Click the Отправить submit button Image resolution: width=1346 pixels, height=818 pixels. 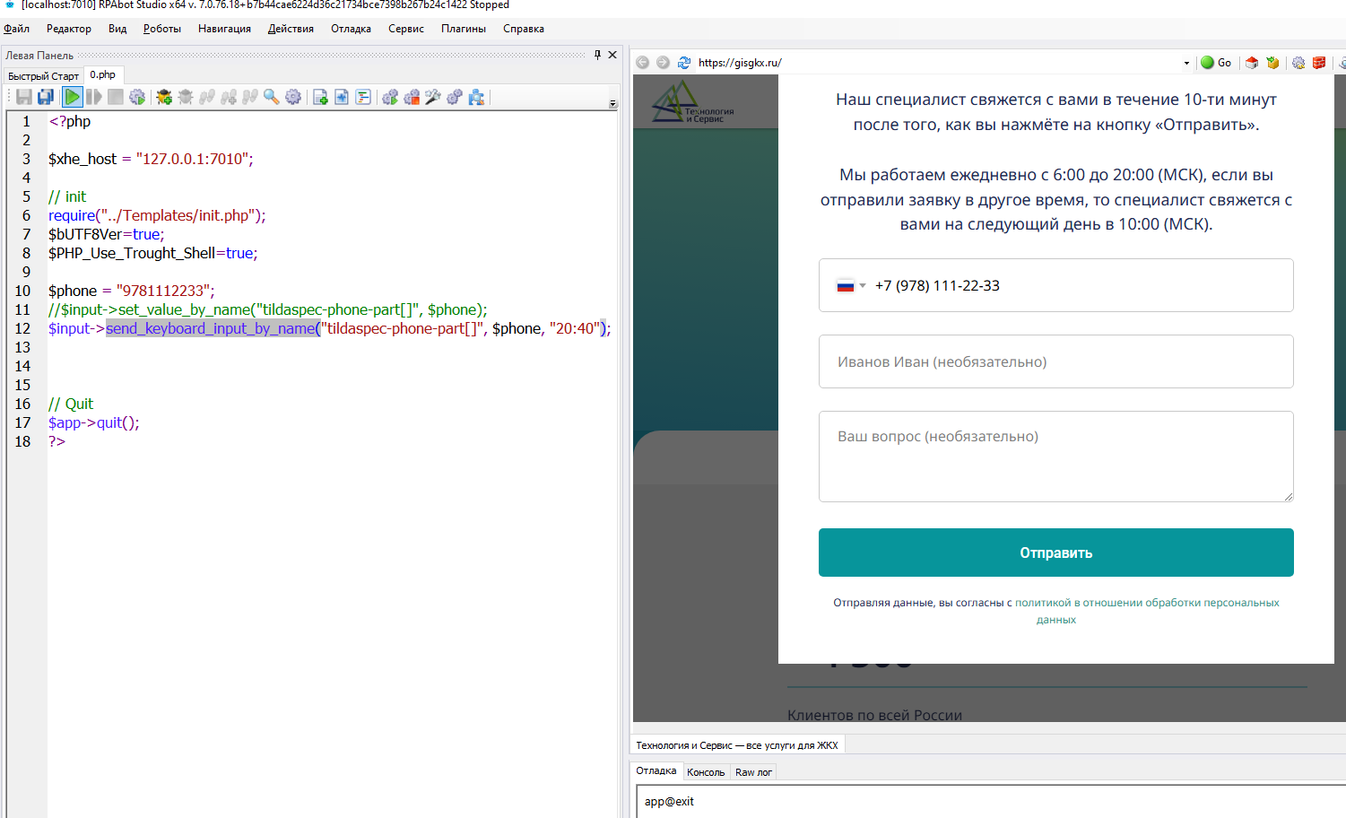coord(1055,553)
